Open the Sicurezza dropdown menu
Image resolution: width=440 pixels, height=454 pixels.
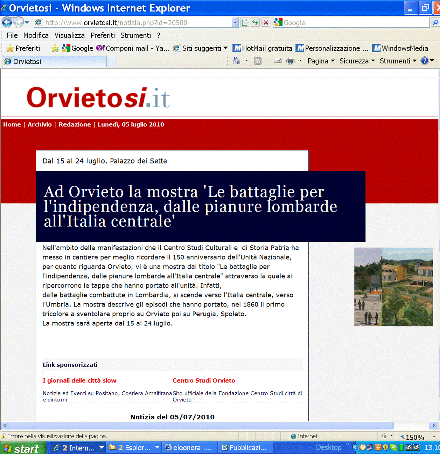pyautogui.click(x=357, y=61)
